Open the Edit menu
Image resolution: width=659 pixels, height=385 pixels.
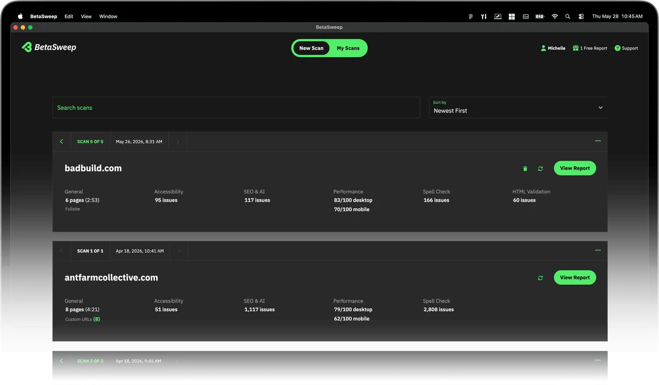tap(69, 16)
